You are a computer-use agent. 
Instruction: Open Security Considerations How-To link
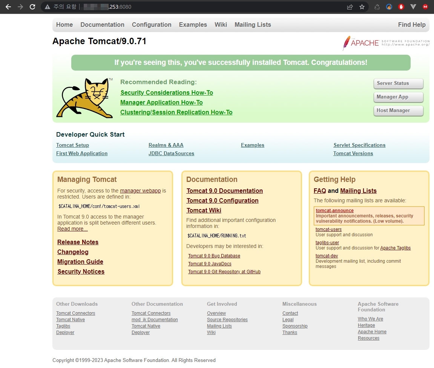click(x=167, y=92)
